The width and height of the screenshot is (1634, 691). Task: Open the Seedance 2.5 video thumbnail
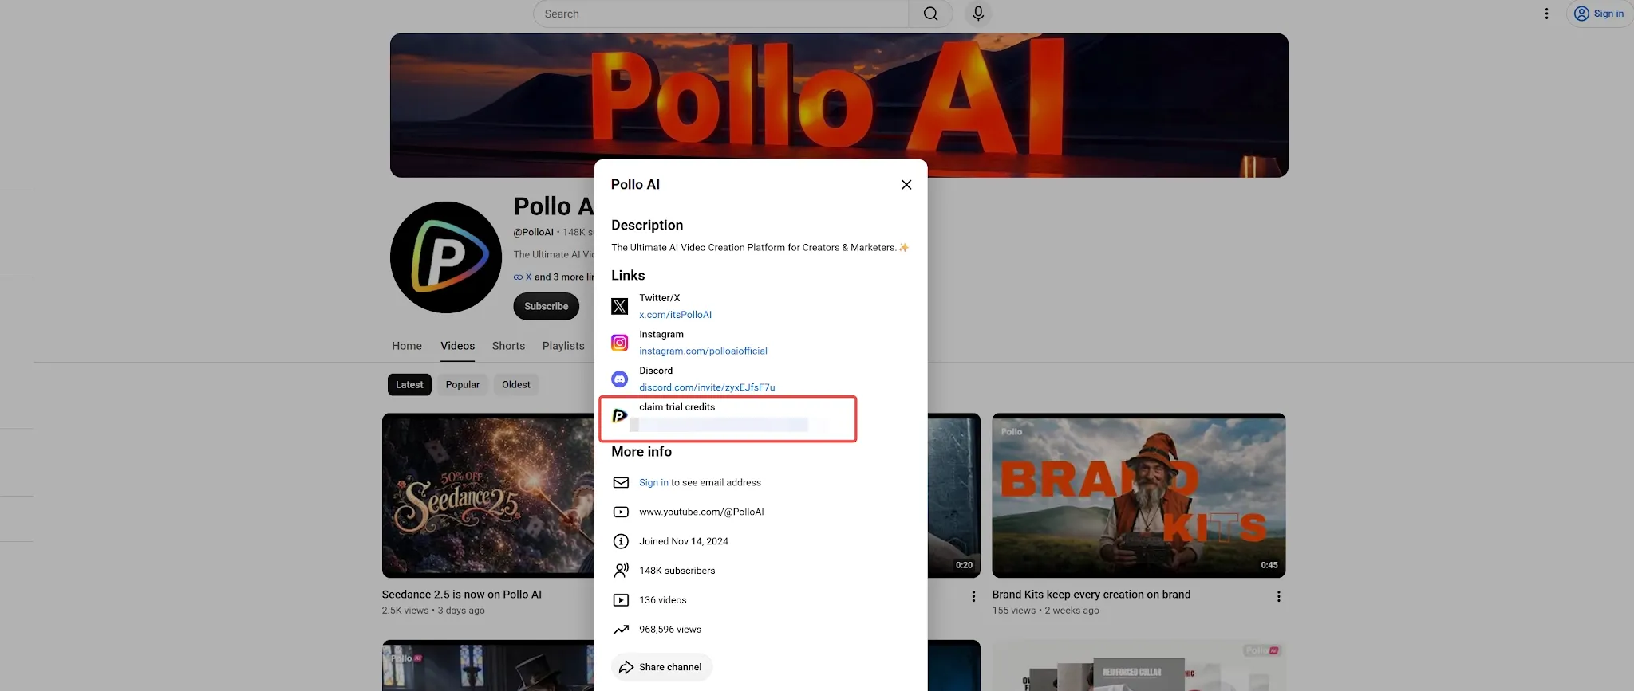(x=487, y=495)
